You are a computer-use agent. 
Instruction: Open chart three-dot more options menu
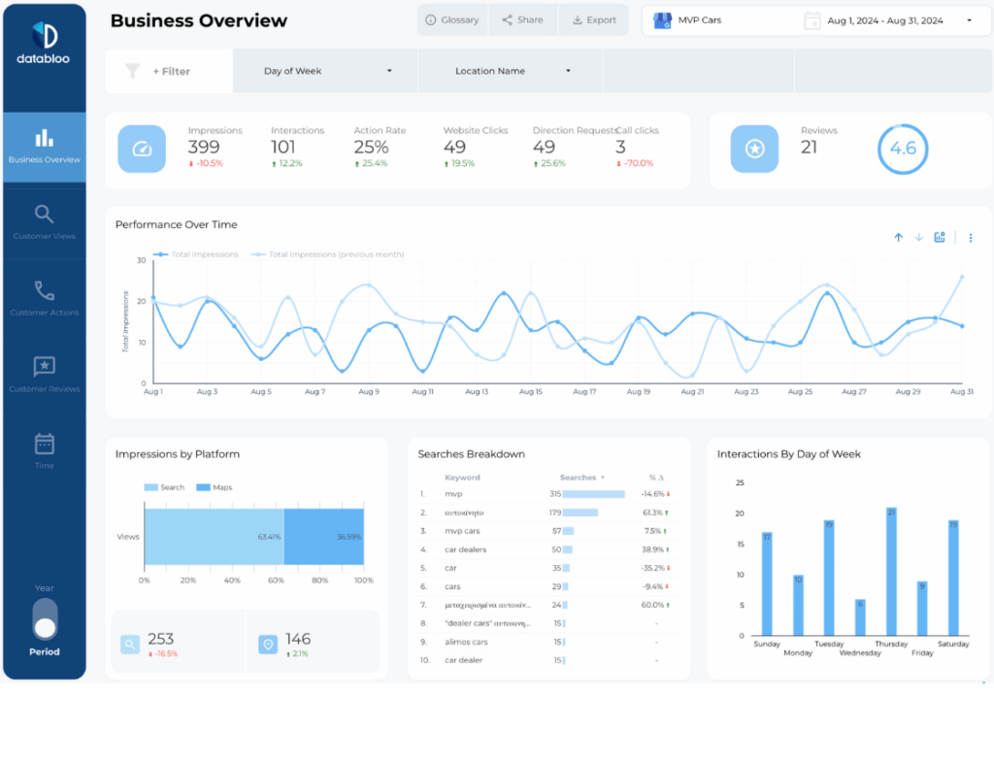(971, 238)
